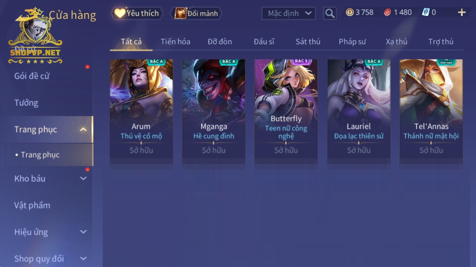Open the Yêu thích heart favorites
The height and width of the screenshot is (267, 476).
click(137, 13)
